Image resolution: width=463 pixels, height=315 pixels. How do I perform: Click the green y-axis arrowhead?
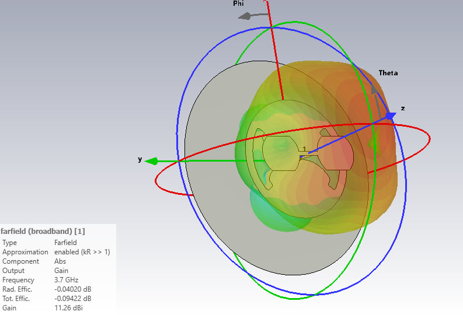151,162
